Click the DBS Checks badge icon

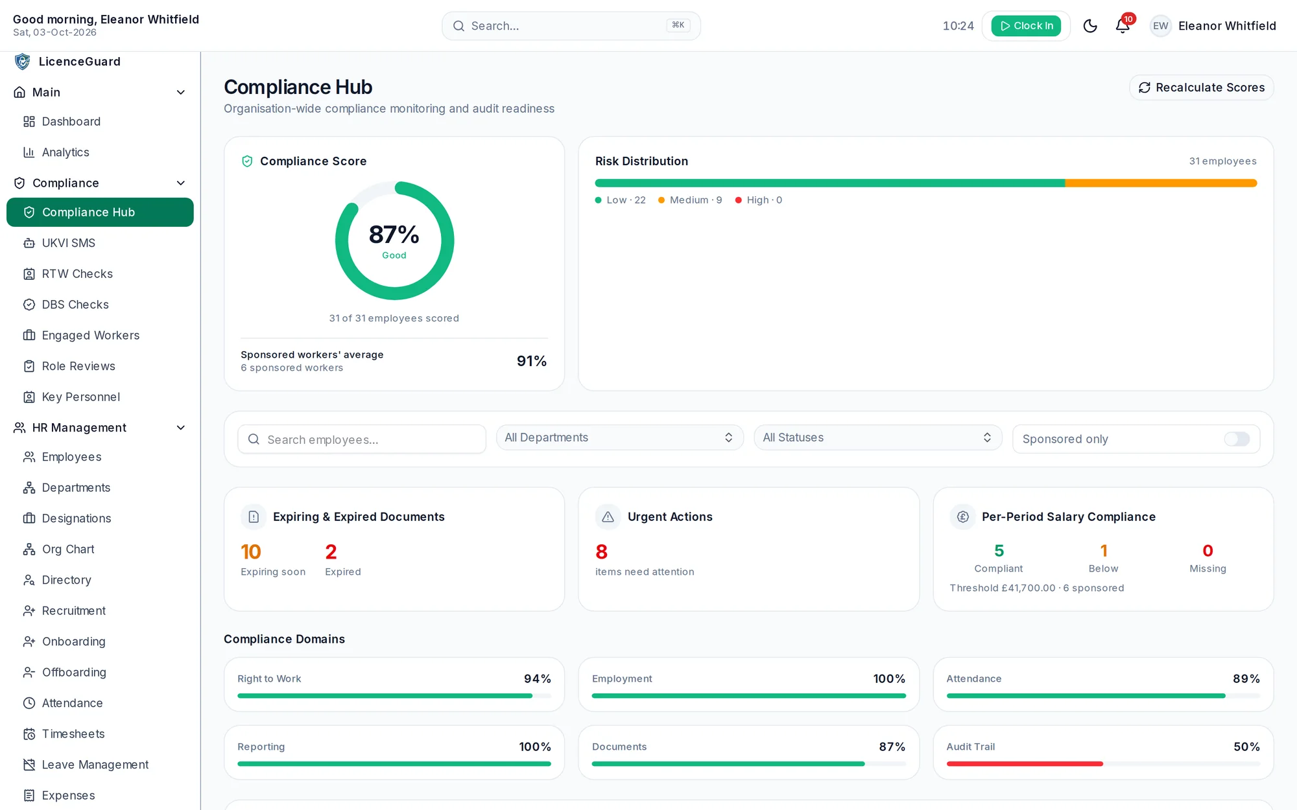tap(29, 305)
